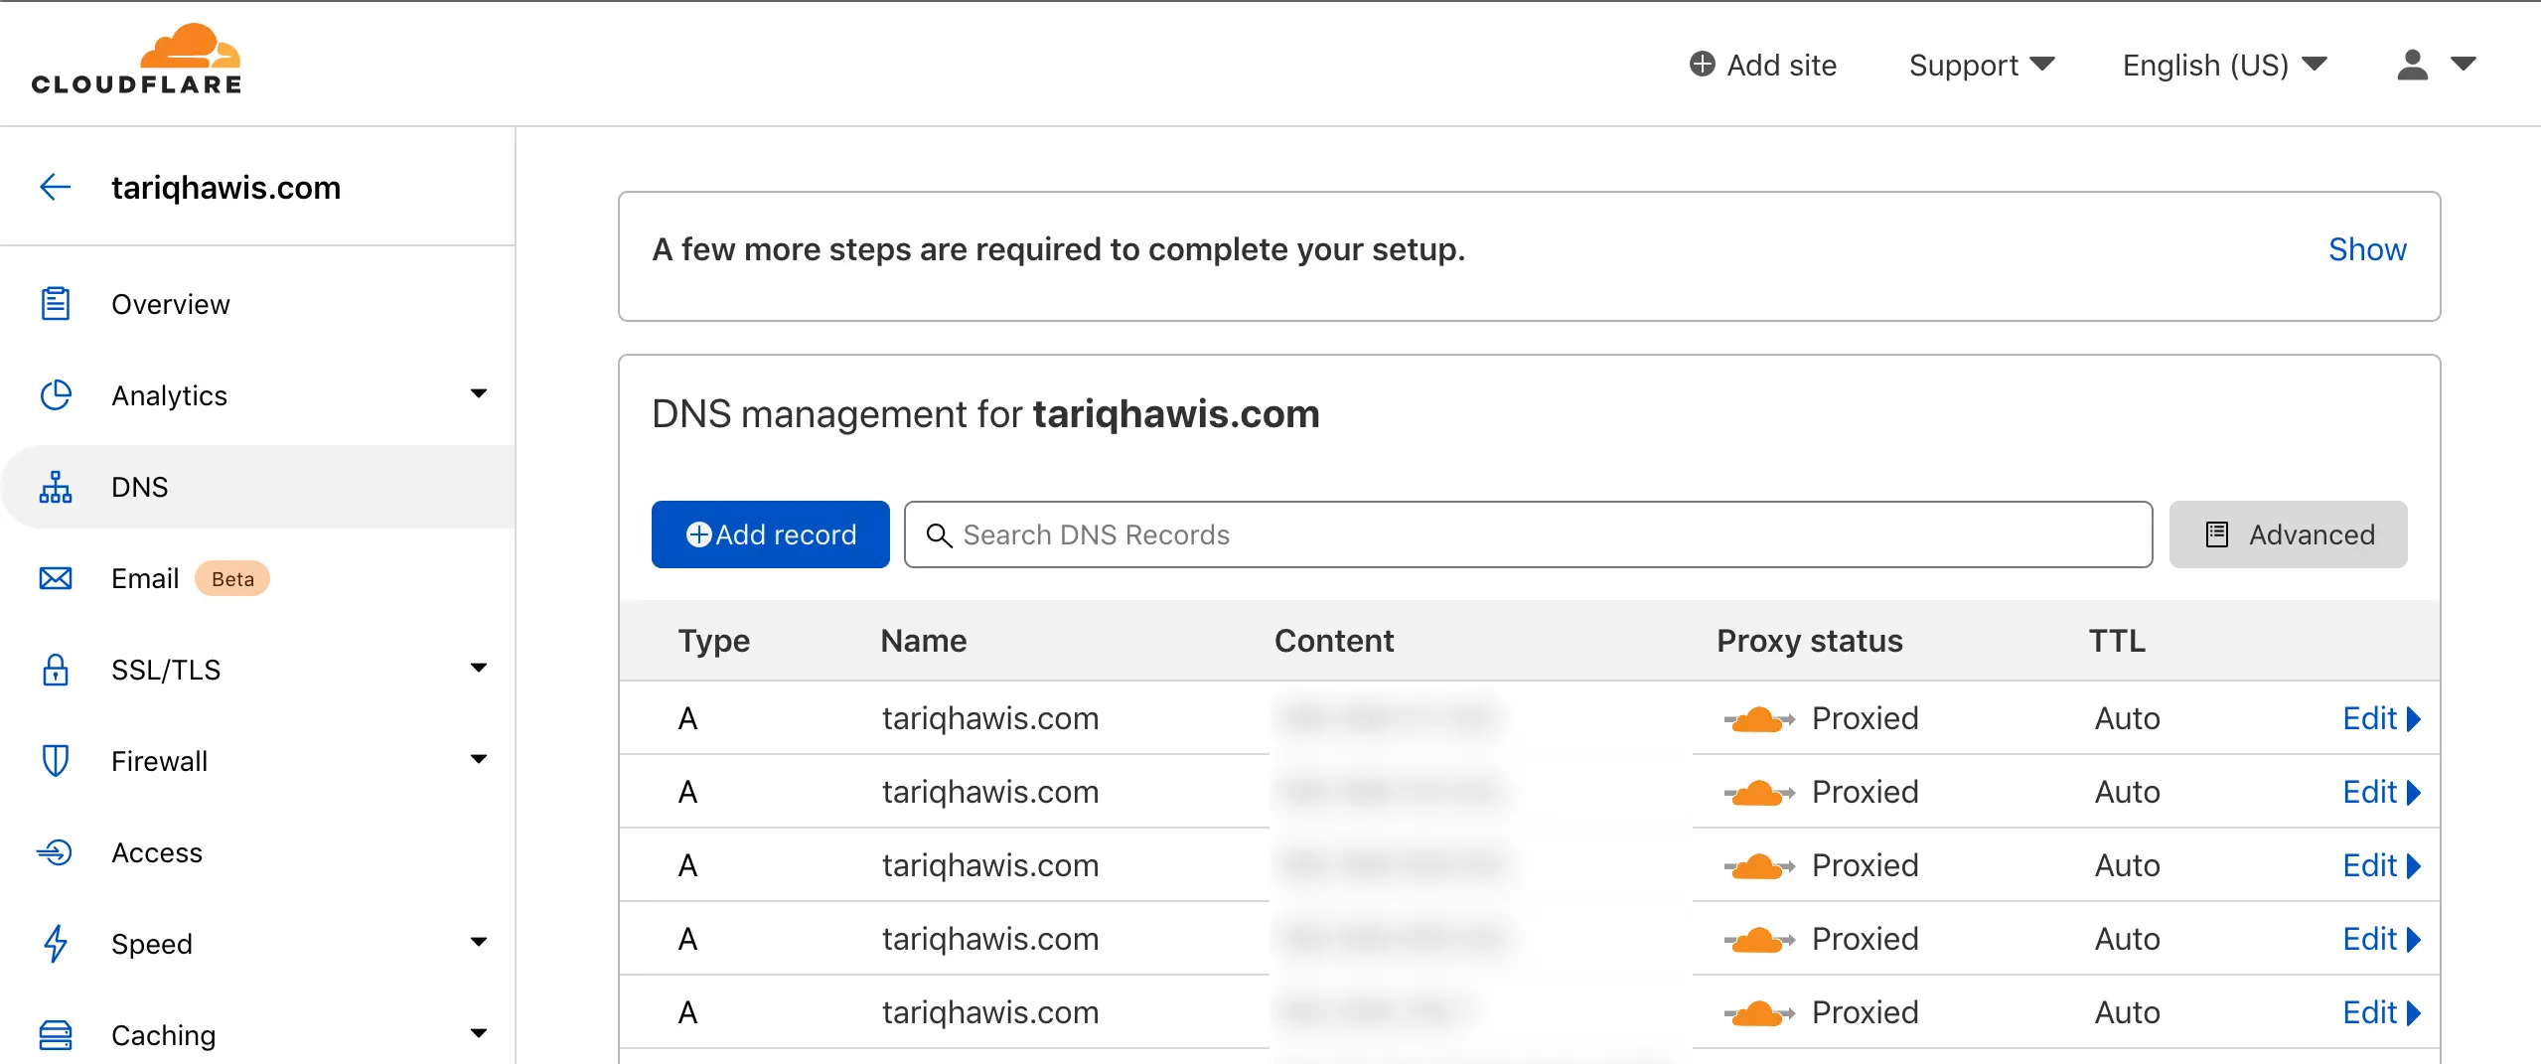The image size is (2541, 1064).
Task: Click the Add record button
Action: tap(771, 534)
